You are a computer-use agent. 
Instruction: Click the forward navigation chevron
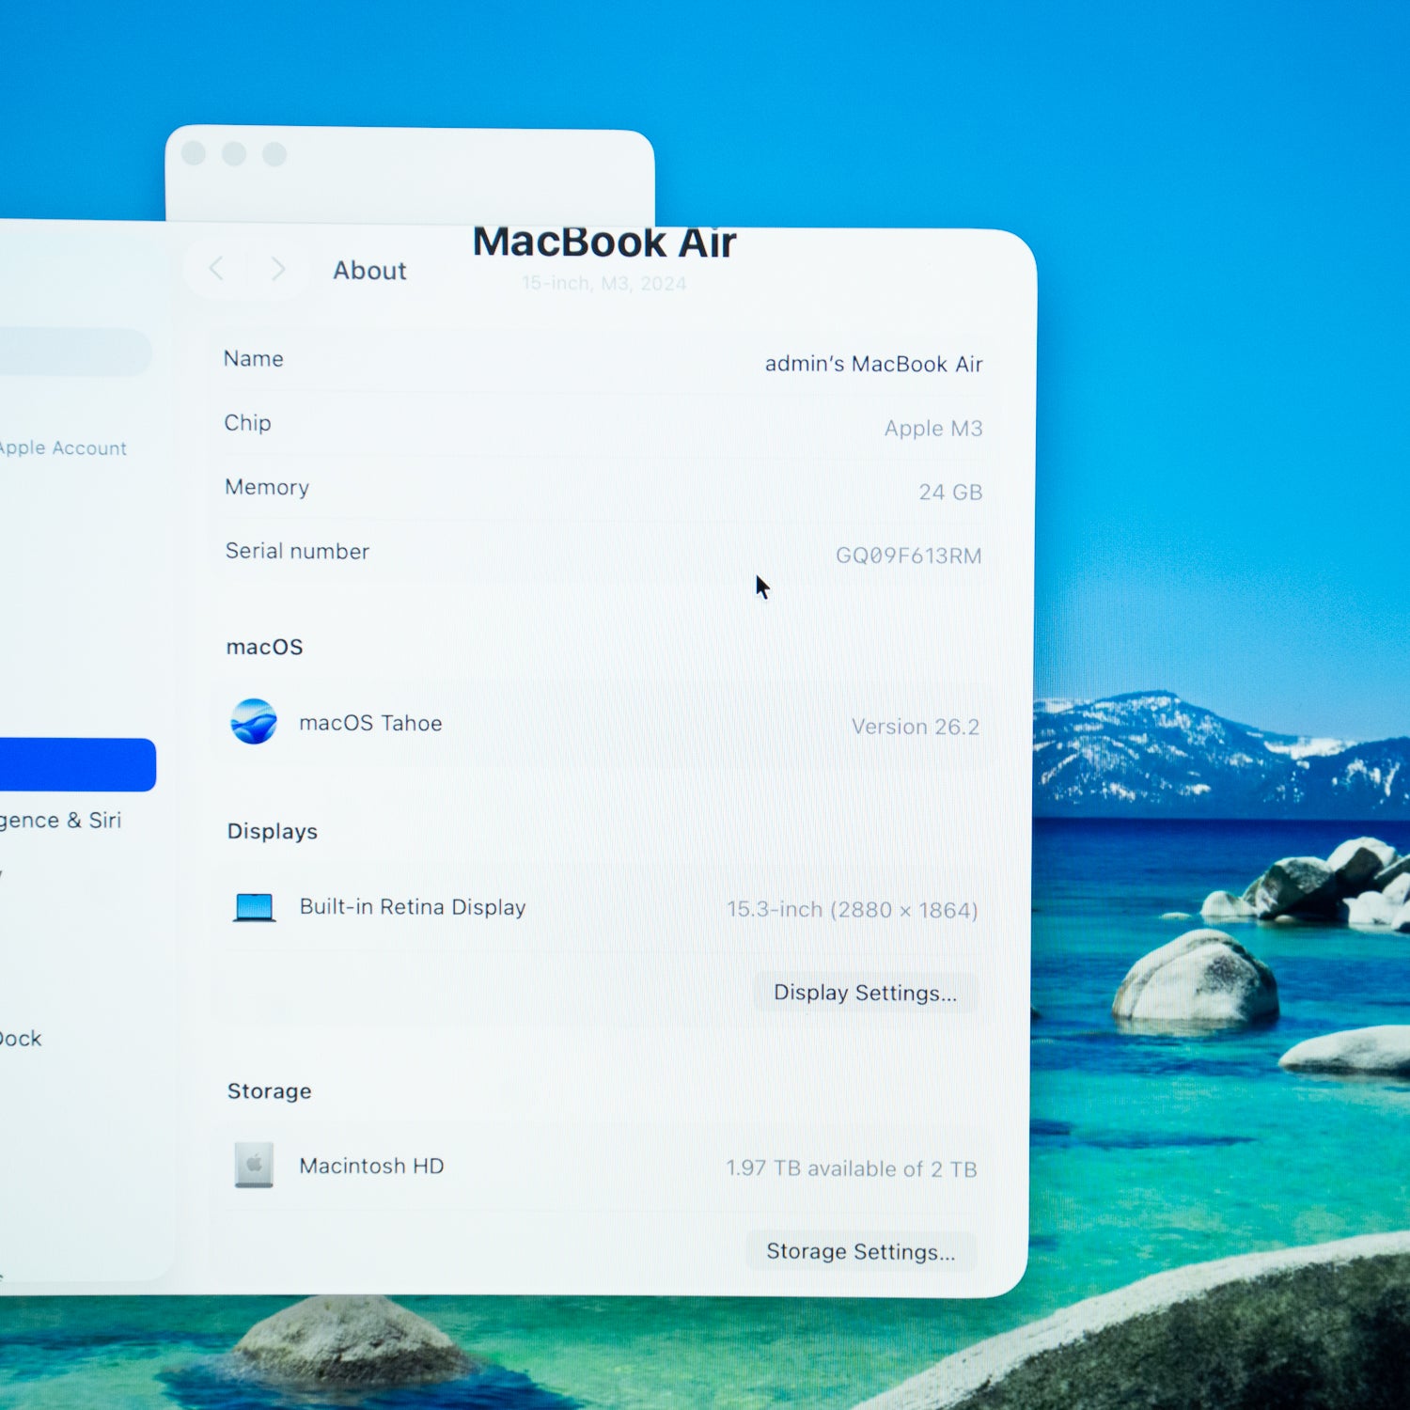(x=278, y=270)
